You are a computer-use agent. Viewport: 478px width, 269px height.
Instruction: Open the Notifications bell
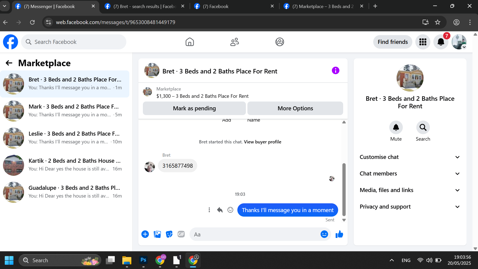coord(441,42)
